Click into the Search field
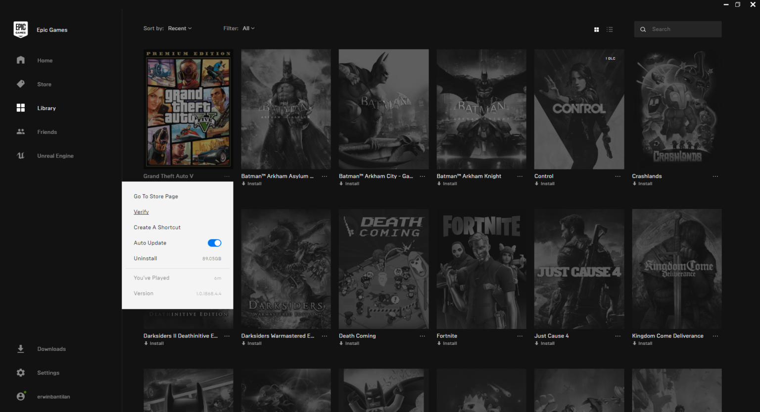Viewport: 760px width, 412px height. tap(683, 29)
